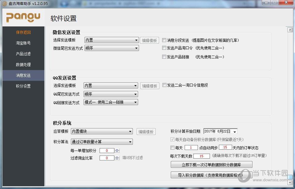The width and height of the screenshot is (295, 189).
Task: Click the sync hour field showing 1
Action: pyautogui.click(x=191, y=148)
